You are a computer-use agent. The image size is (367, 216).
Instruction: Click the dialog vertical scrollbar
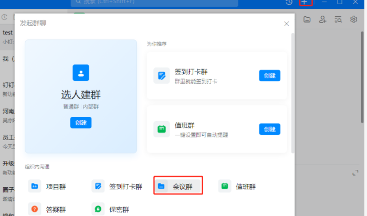tap(292, 93)
